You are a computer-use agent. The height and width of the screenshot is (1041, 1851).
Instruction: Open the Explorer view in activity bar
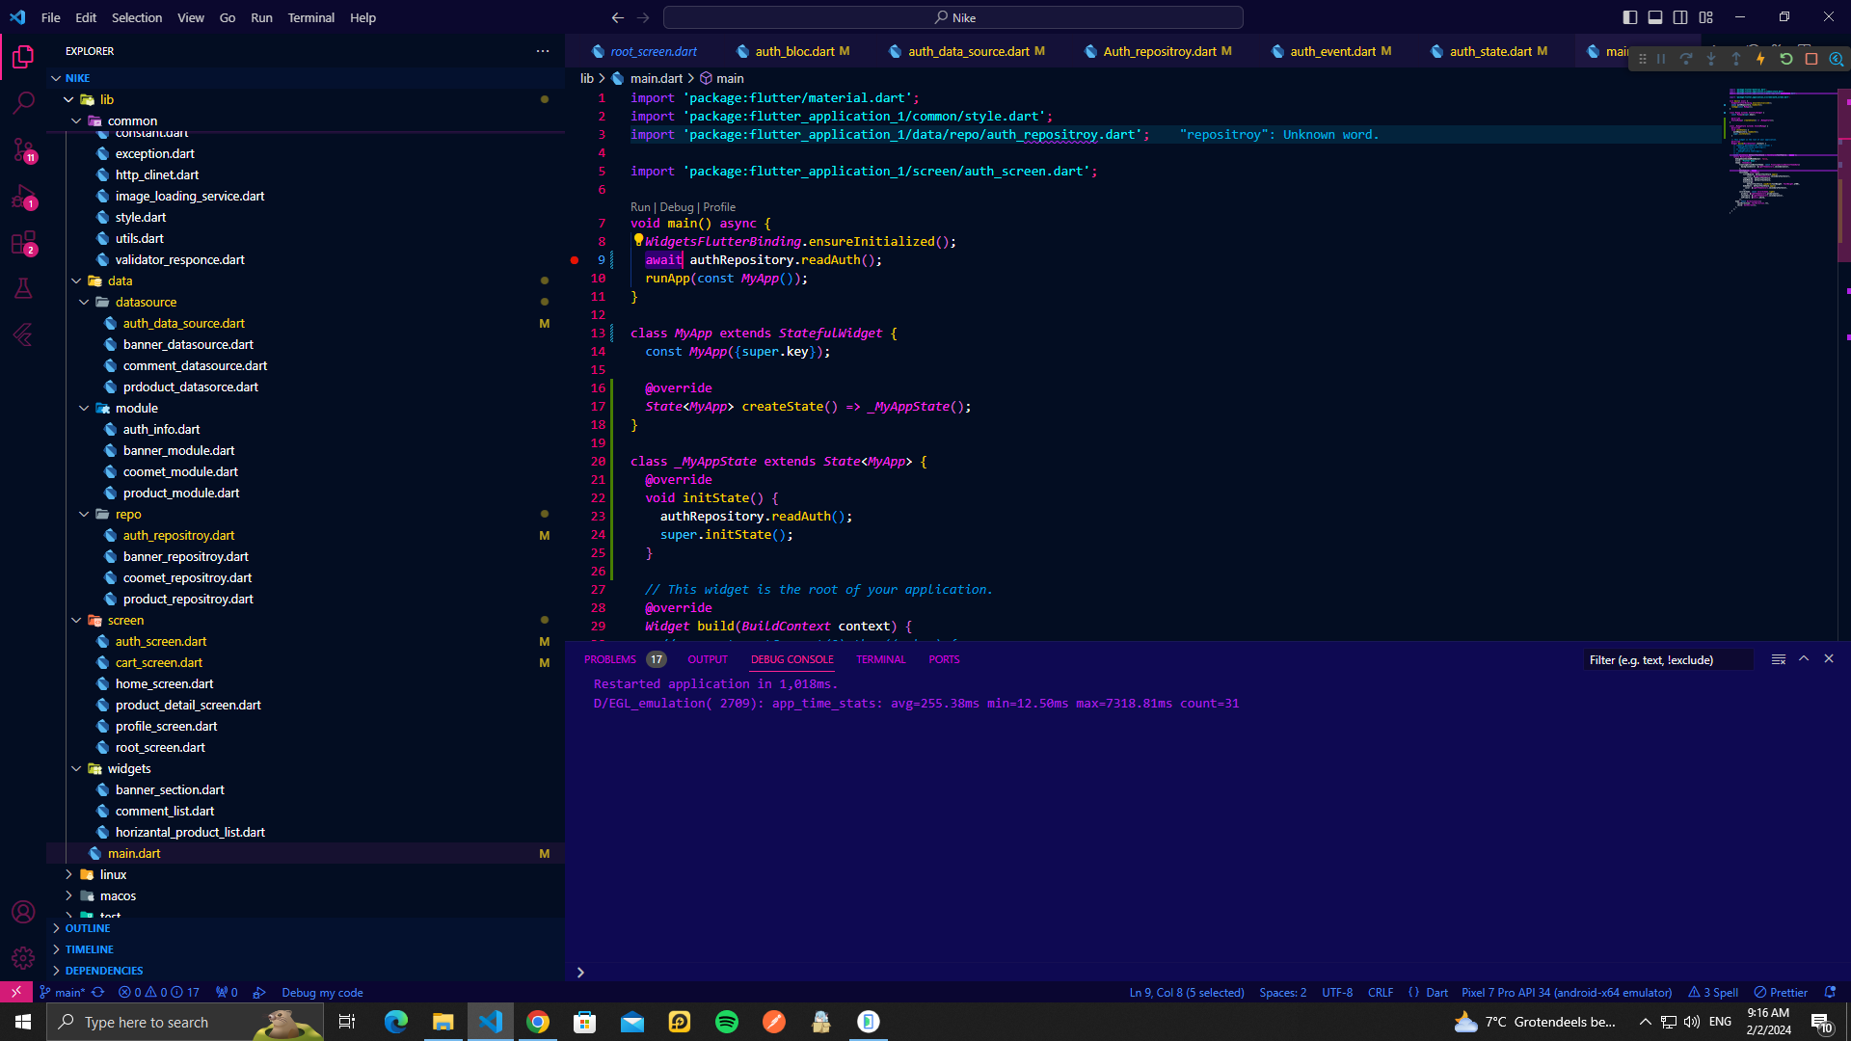click(x=23, y=57)
